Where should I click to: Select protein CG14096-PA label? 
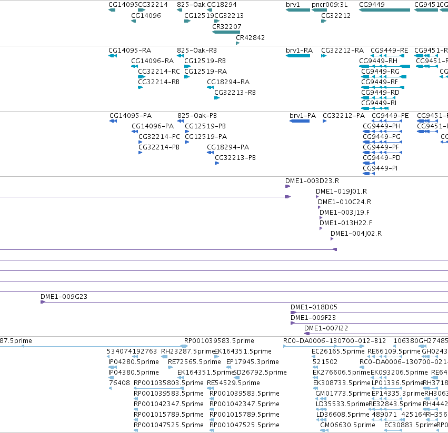point(153,126)
